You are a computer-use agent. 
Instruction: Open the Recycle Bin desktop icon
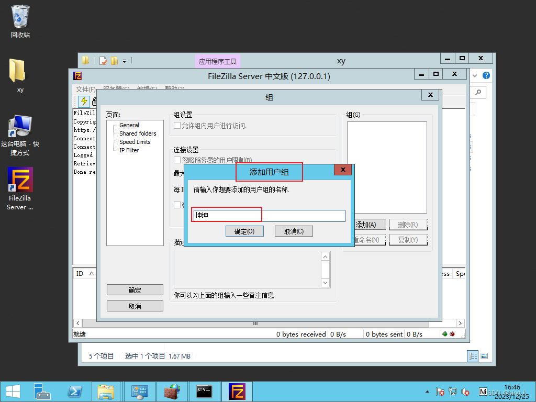20,21
